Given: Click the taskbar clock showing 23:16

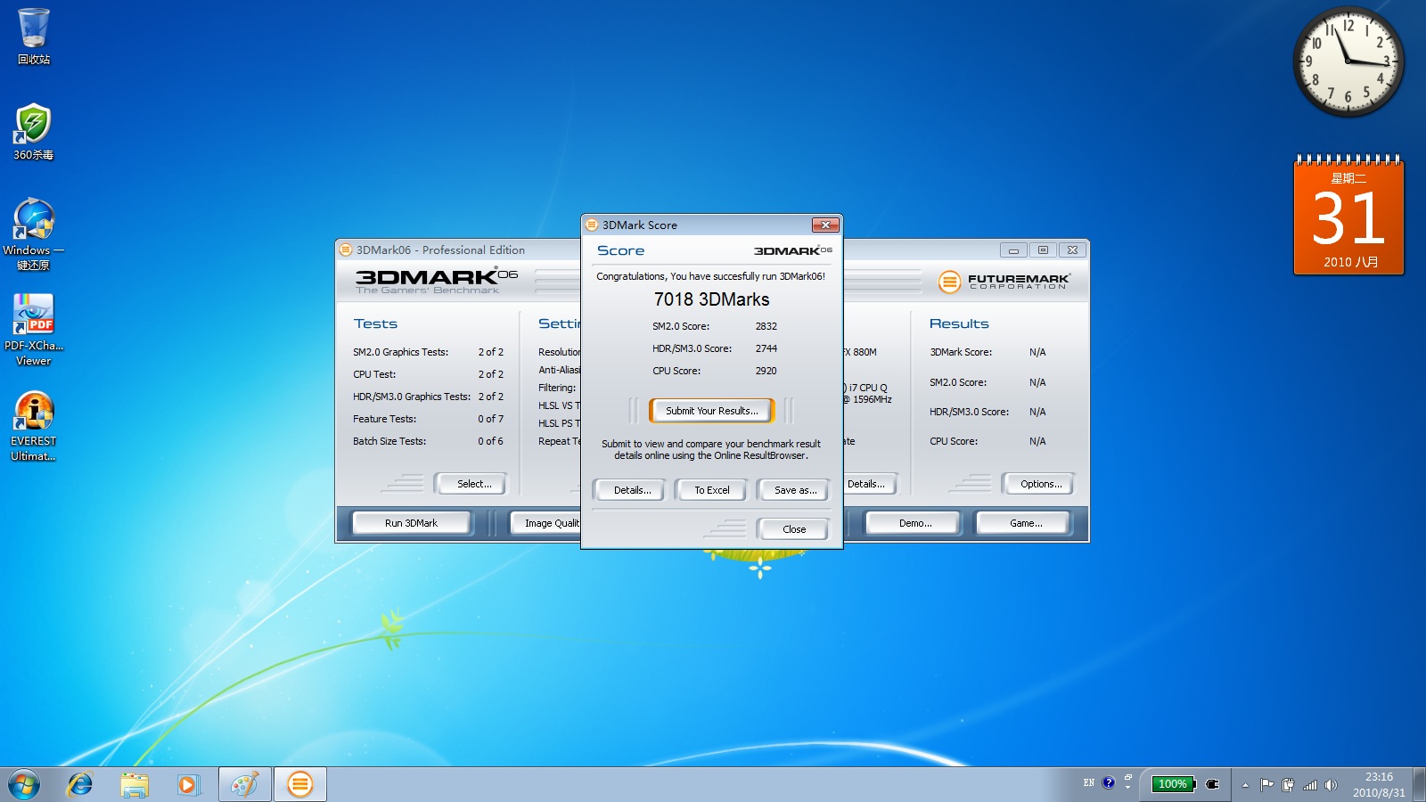Looking at the screenshot, I should [1379, 784].
